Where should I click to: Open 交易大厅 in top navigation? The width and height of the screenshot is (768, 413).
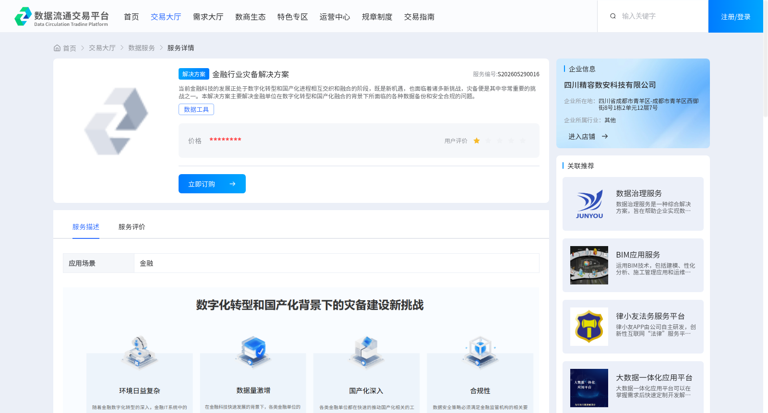[x=166, y=17]
